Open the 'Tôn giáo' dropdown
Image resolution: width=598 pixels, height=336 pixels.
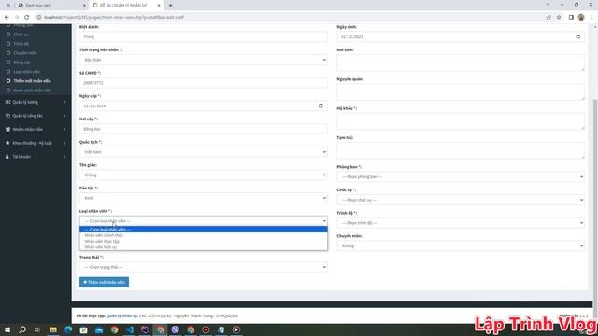204,175
